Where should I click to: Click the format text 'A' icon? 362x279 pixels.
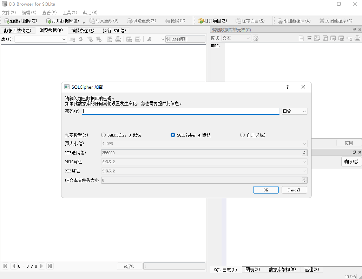[149, 39]
